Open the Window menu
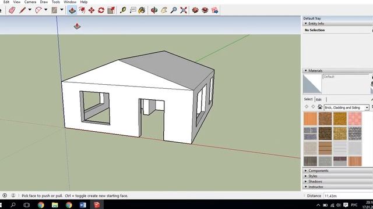This screenshot has width=373, height=209. (70, 2)
